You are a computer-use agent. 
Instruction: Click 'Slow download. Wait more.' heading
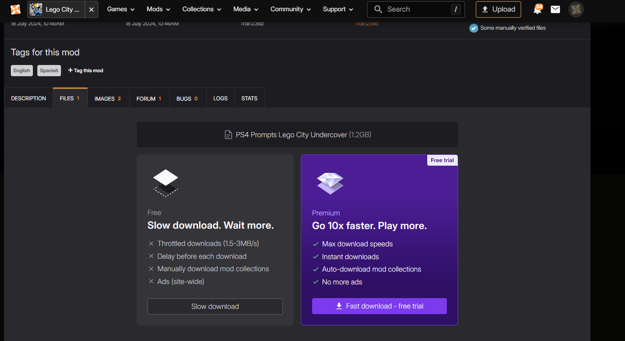(211, 225)
